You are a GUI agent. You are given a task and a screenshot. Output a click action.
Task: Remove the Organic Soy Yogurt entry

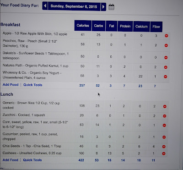166,77
